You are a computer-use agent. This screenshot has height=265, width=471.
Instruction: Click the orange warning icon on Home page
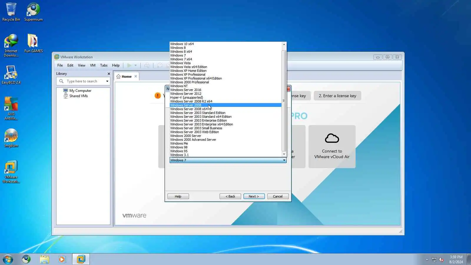point(158,95)
